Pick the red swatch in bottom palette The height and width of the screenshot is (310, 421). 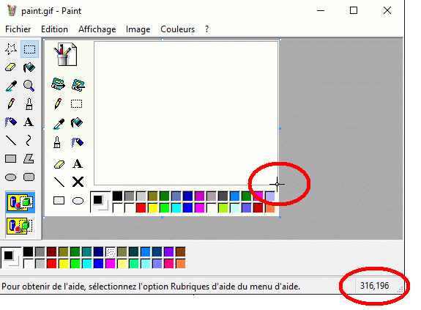point(51,264)
